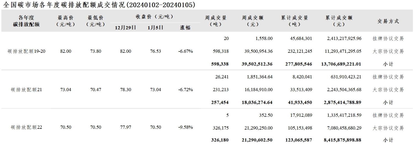414x145 pixels.
Task: Click the 最低价 column header
Action: pos(95,21)
